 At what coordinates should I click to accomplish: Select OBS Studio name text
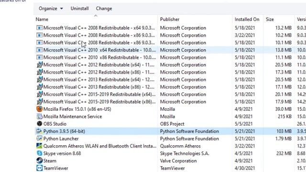(55, 124)
